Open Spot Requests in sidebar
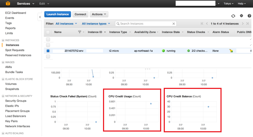This screenshot has width=253, height=137. pos(15,50)
